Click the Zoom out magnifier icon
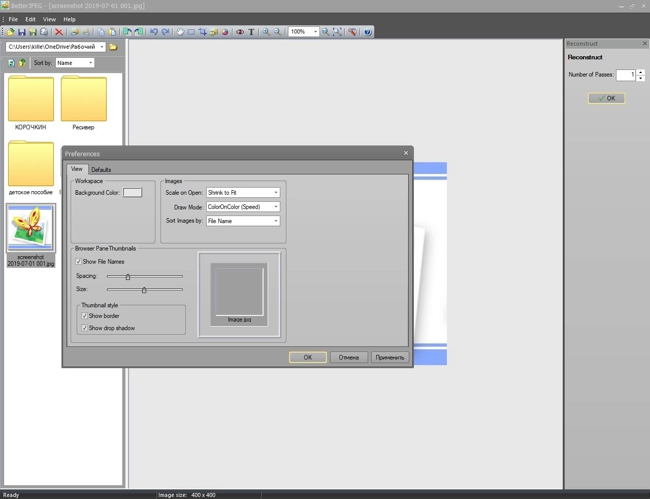 point(277,32)
